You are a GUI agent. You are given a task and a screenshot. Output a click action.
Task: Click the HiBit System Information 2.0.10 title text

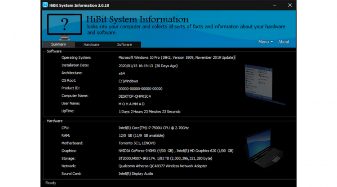click(x=79, y=5)
